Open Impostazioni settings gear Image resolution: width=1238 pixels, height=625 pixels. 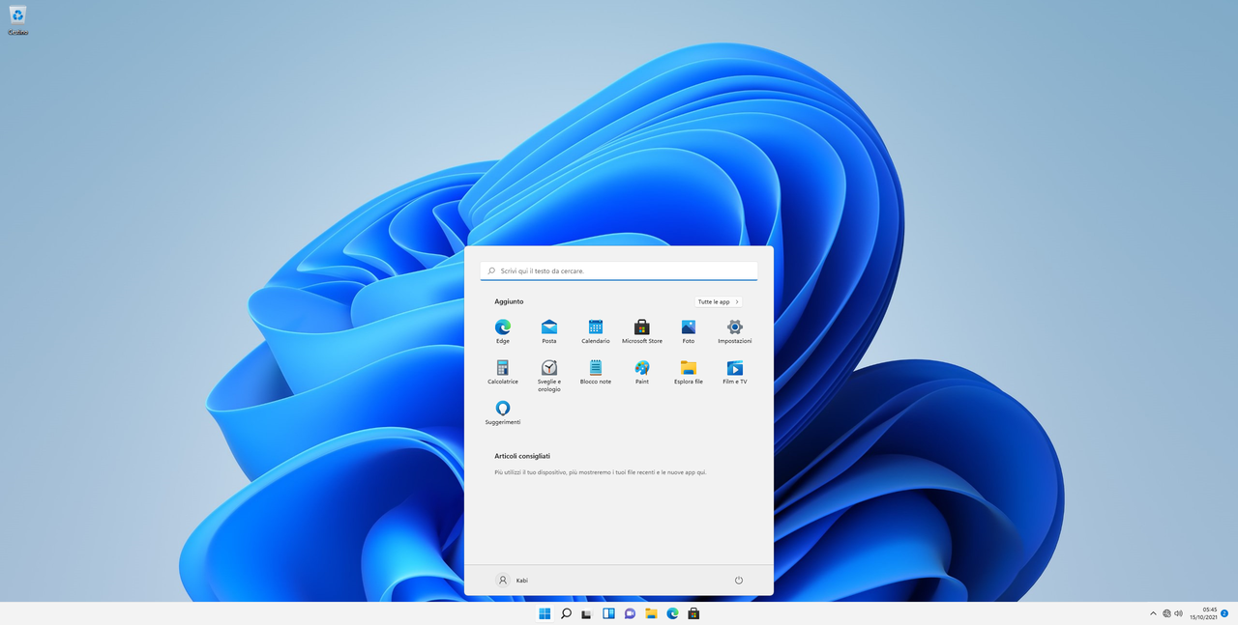coord(735,331)
